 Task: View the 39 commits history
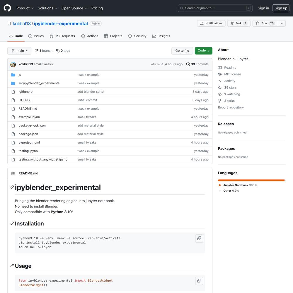tap(197, 64)
